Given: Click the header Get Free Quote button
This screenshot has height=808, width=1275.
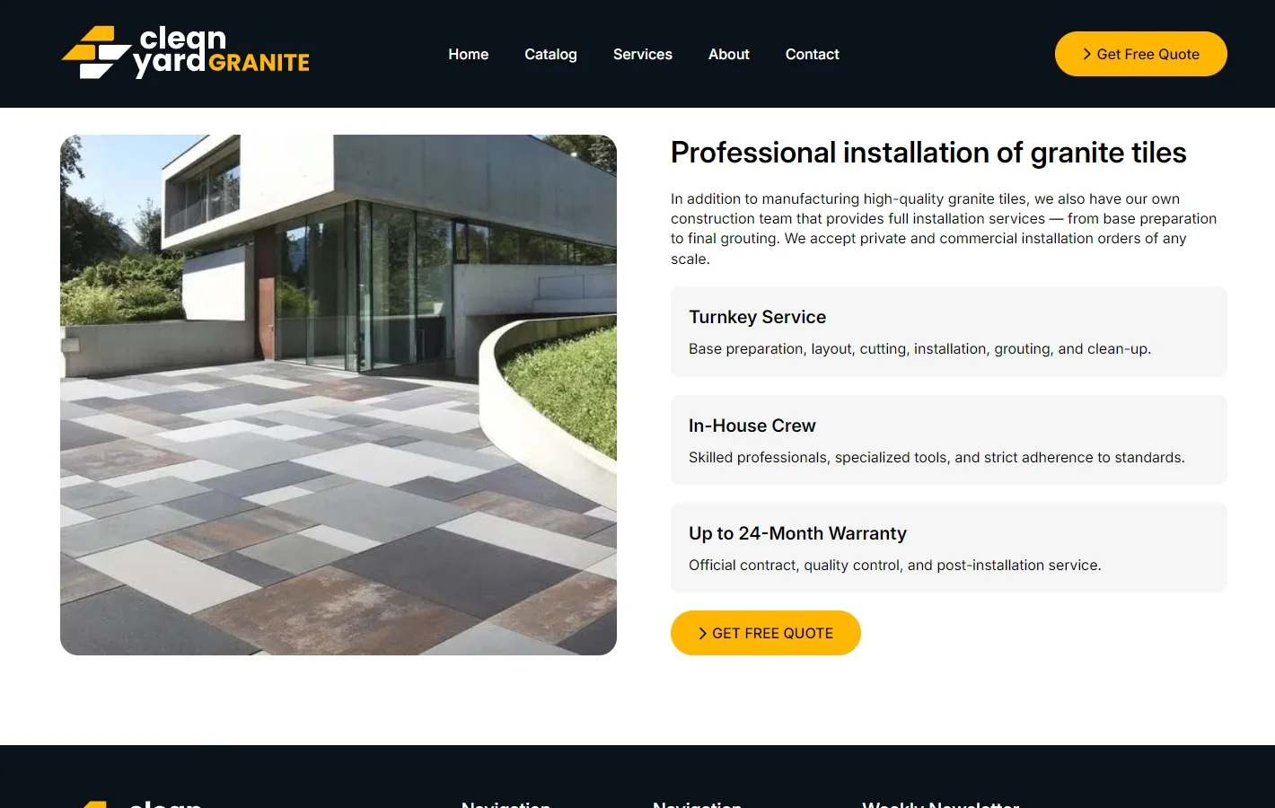Looking at the screenshot, I should click(x=1141, y=54).
